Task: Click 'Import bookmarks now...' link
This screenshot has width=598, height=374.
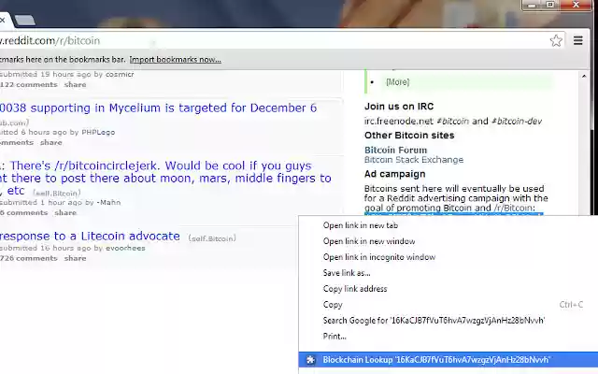Action: pos(175,60)
